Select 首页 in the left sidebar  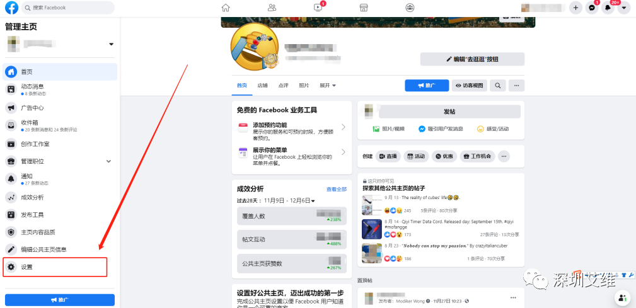point(60,72)
